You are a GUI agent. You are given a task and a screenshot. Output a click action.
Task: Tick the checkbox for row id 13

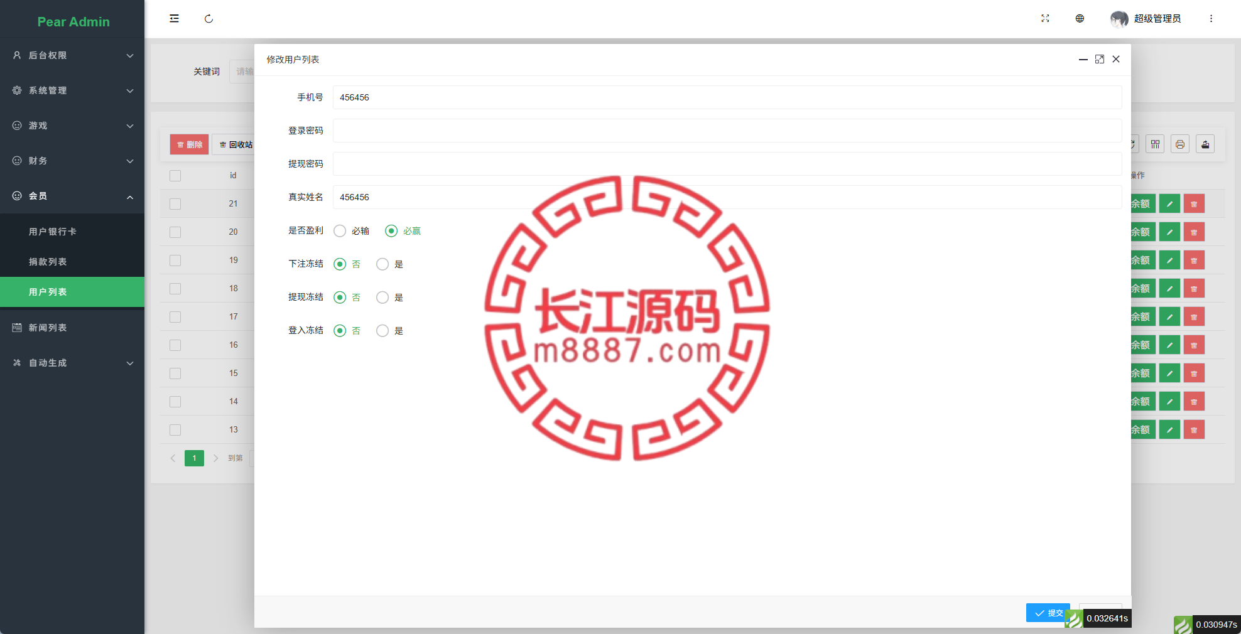click(175, 430)
